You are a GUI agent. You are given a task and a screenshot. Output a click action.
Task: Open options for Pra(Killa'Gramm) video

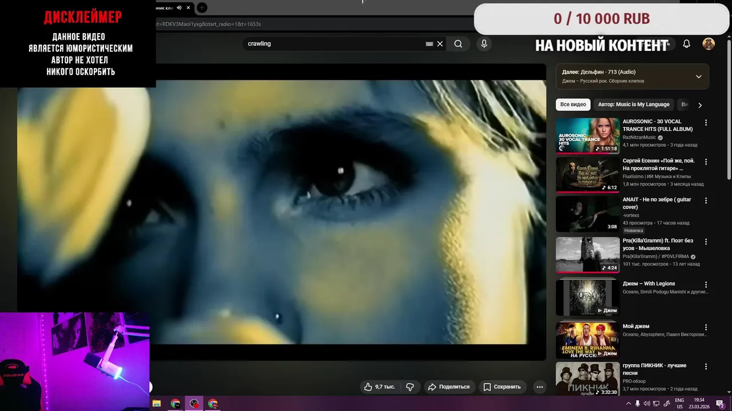[706, 242]
